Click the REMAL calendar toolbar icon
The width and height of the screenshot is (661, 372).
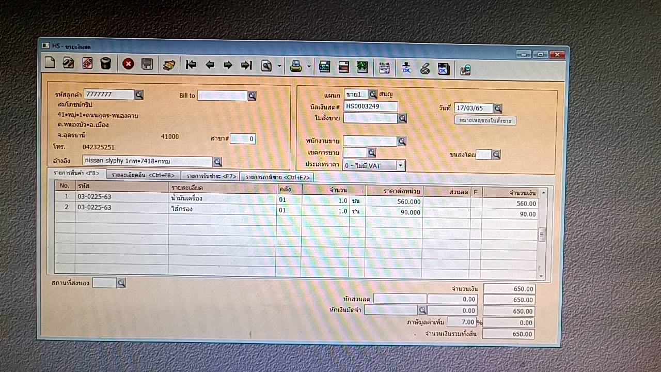pos(384,68)
